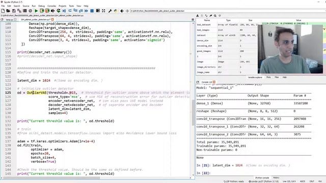The image size is (326, 183).
Task: Switch to the Plots tab
Action: click(268, 77)
